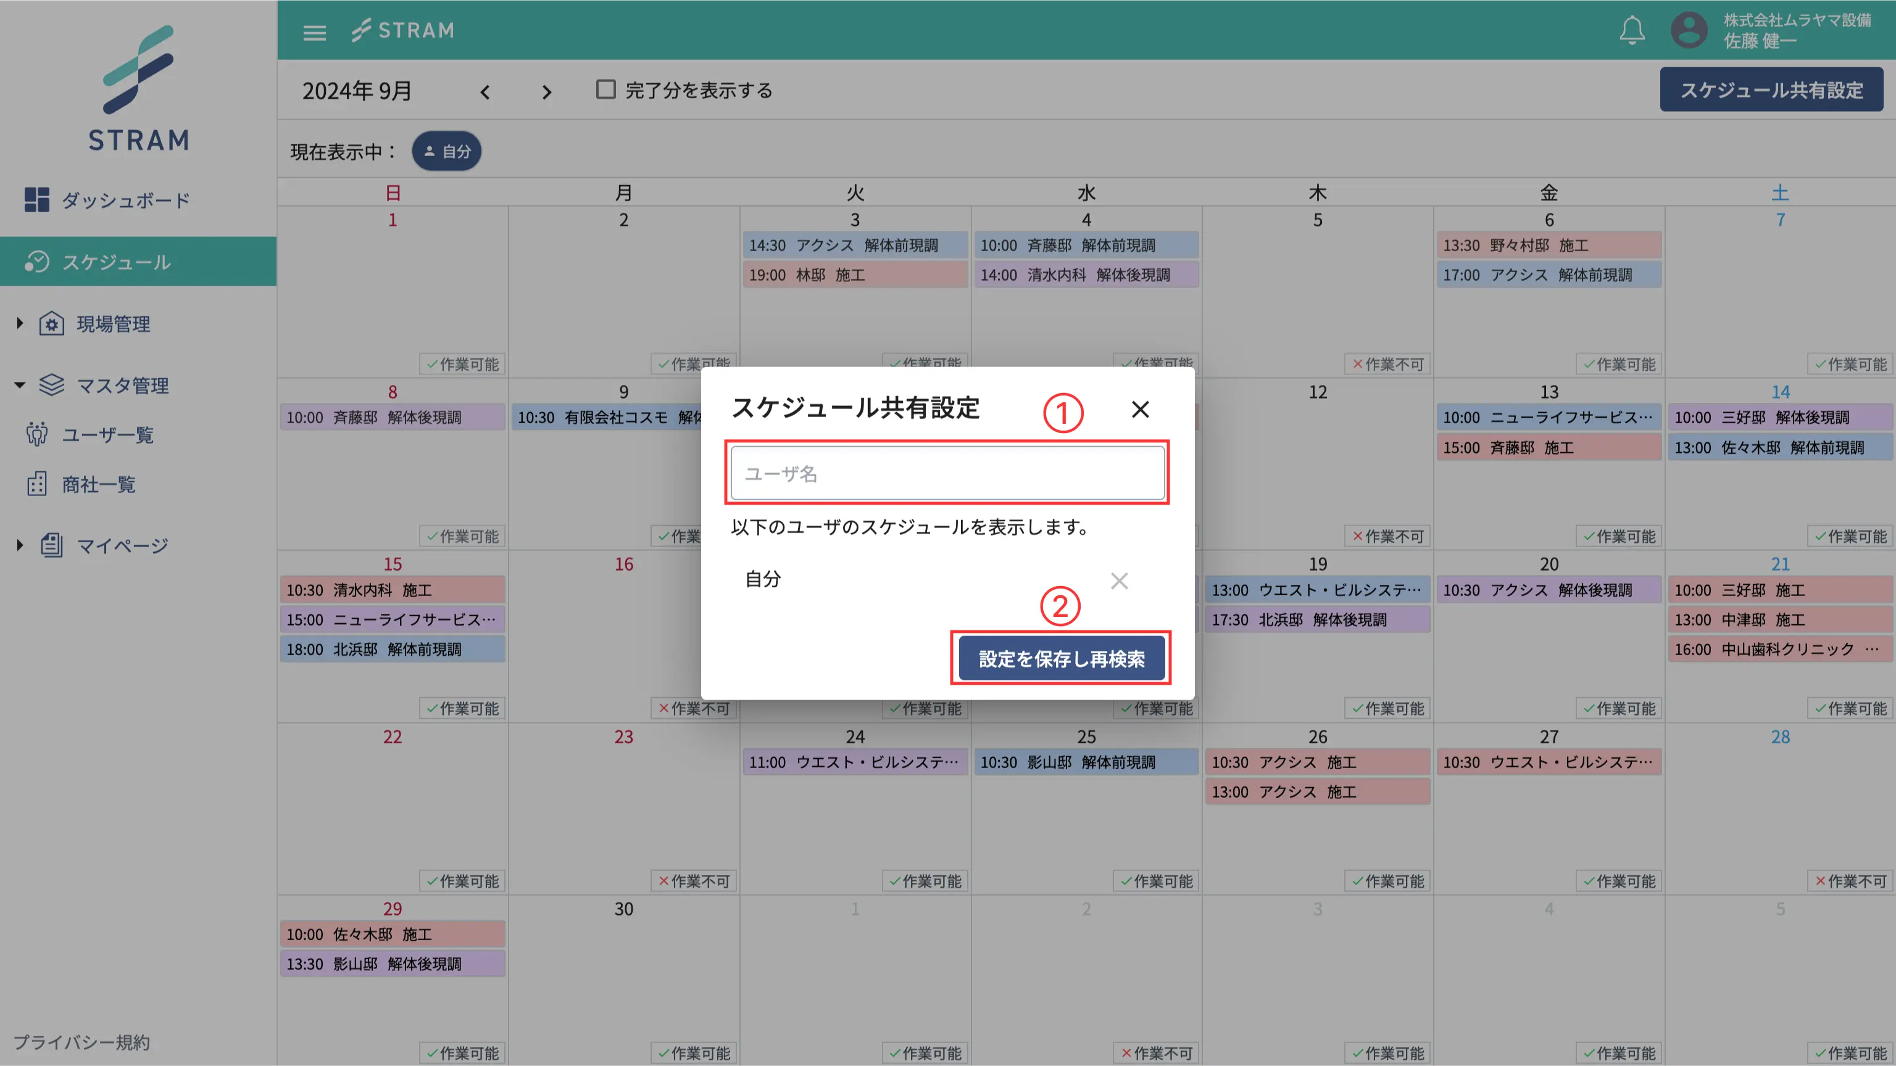Enable the 完了分を表示する checkbox
The width and height of the screenshot is (1896, 1066).
click(605, 89)
